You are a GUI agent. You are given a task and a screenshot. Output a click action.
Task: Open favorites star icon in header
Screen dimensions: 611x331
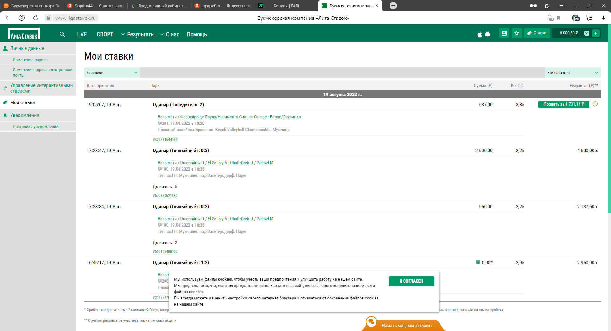click(x=517, y=33)
